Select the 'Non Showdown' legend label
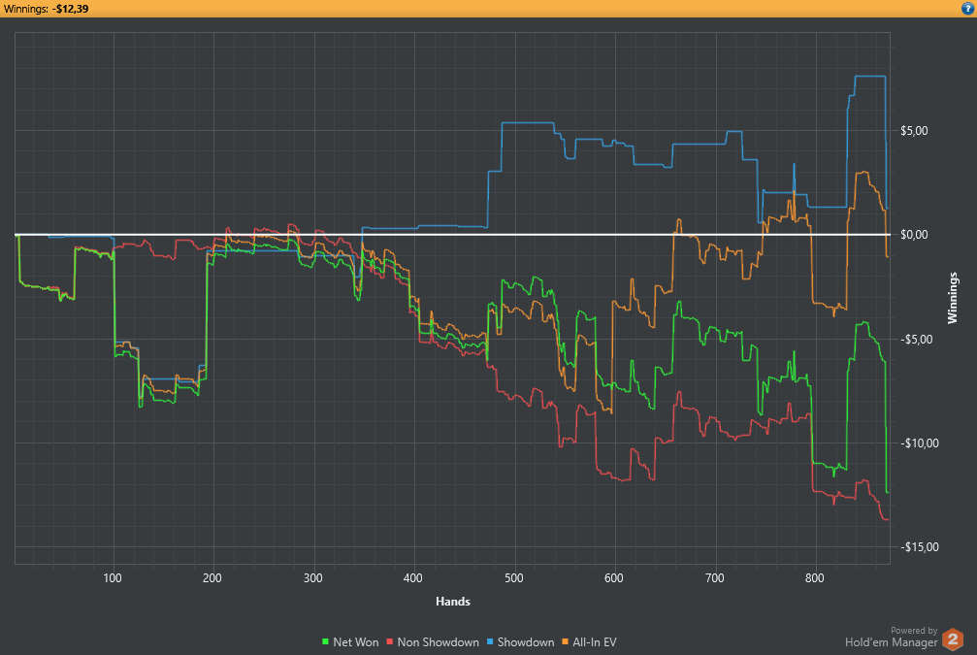 (x=438, y=642)
